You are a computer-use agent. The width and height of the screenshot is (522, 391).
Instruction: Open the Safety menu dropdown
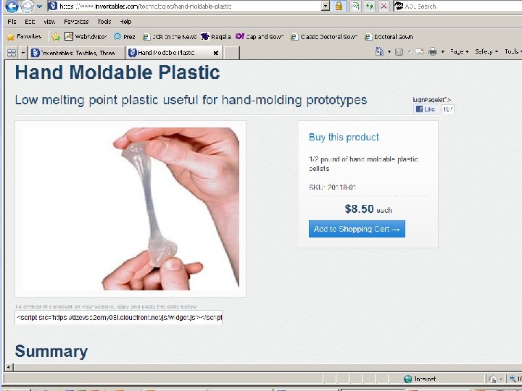[486, 51]
